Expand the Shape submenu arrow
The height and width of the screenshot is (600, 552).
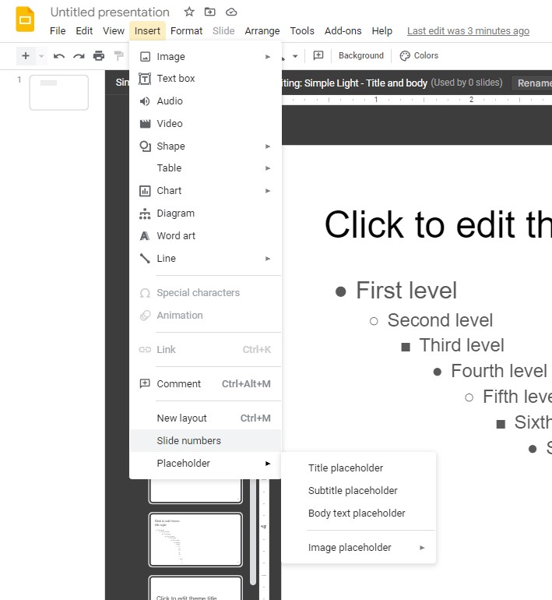[268, 146]
